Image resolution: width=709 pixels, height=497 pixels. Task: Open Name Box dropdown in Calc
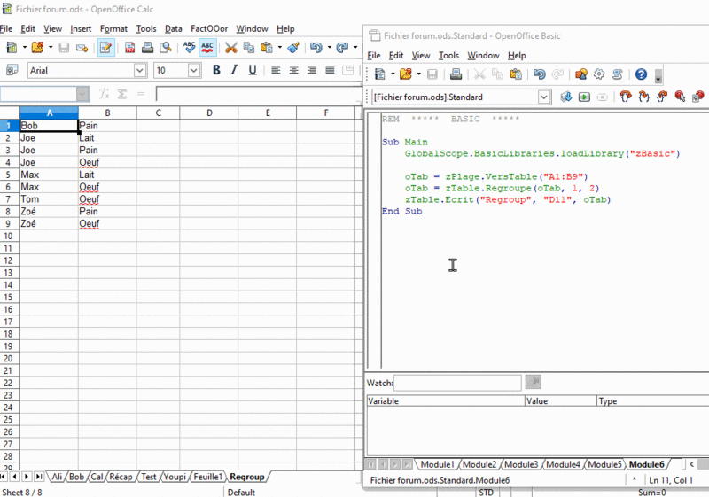tap(82, 94)
